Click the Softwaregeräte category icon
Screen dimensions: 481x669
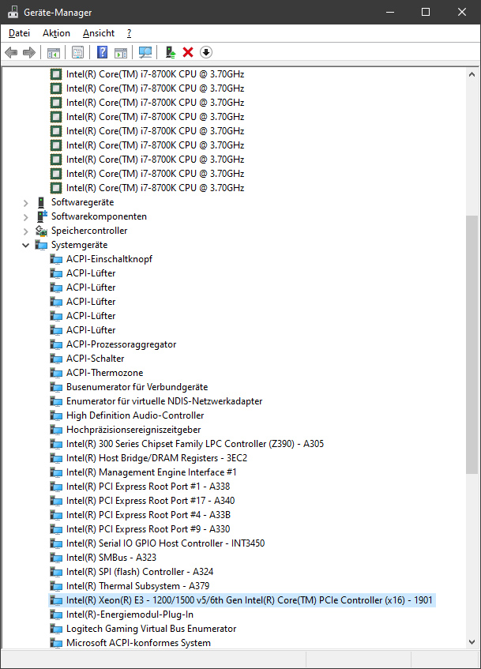point(41,202)
